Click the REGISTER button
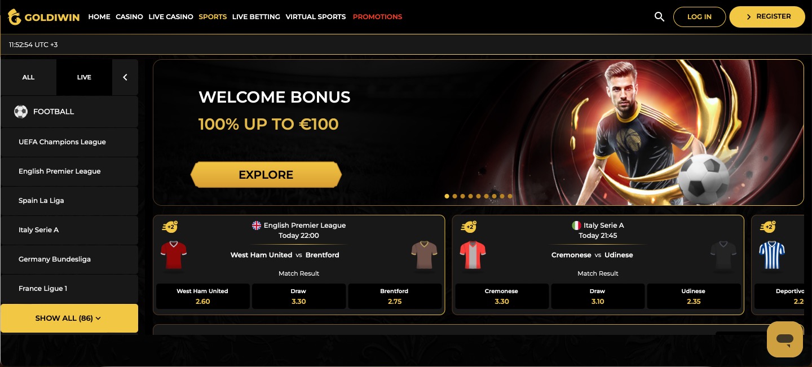The image size is (812, 367). coord(767,17)
